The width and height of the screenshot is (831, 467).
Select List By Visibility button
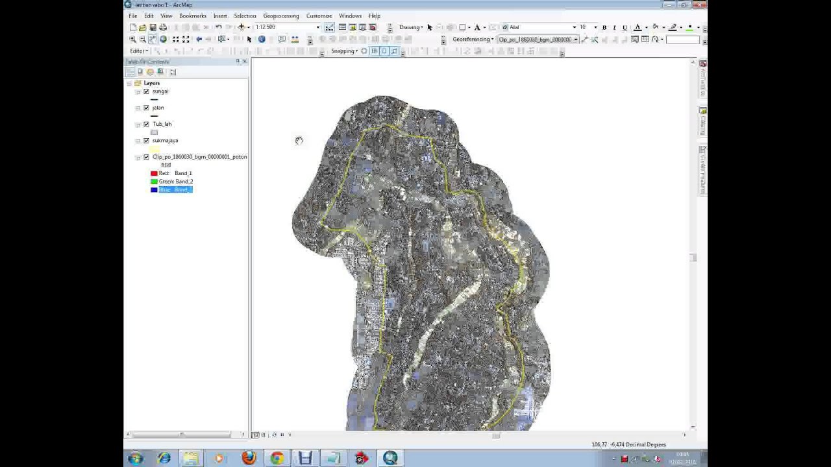150,72
